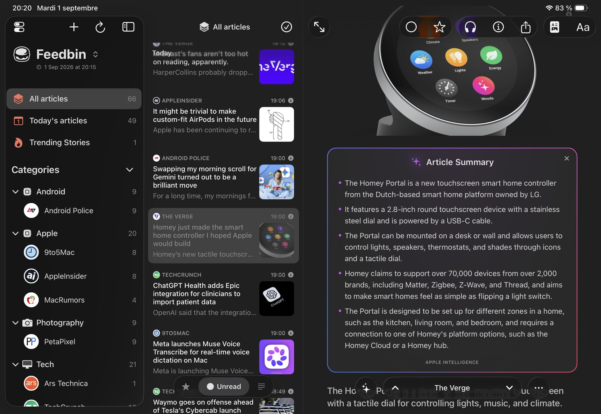This screenshot has height=414, width=601.
Task: Go to previous article chevron up
Action: tap(395, 388)
